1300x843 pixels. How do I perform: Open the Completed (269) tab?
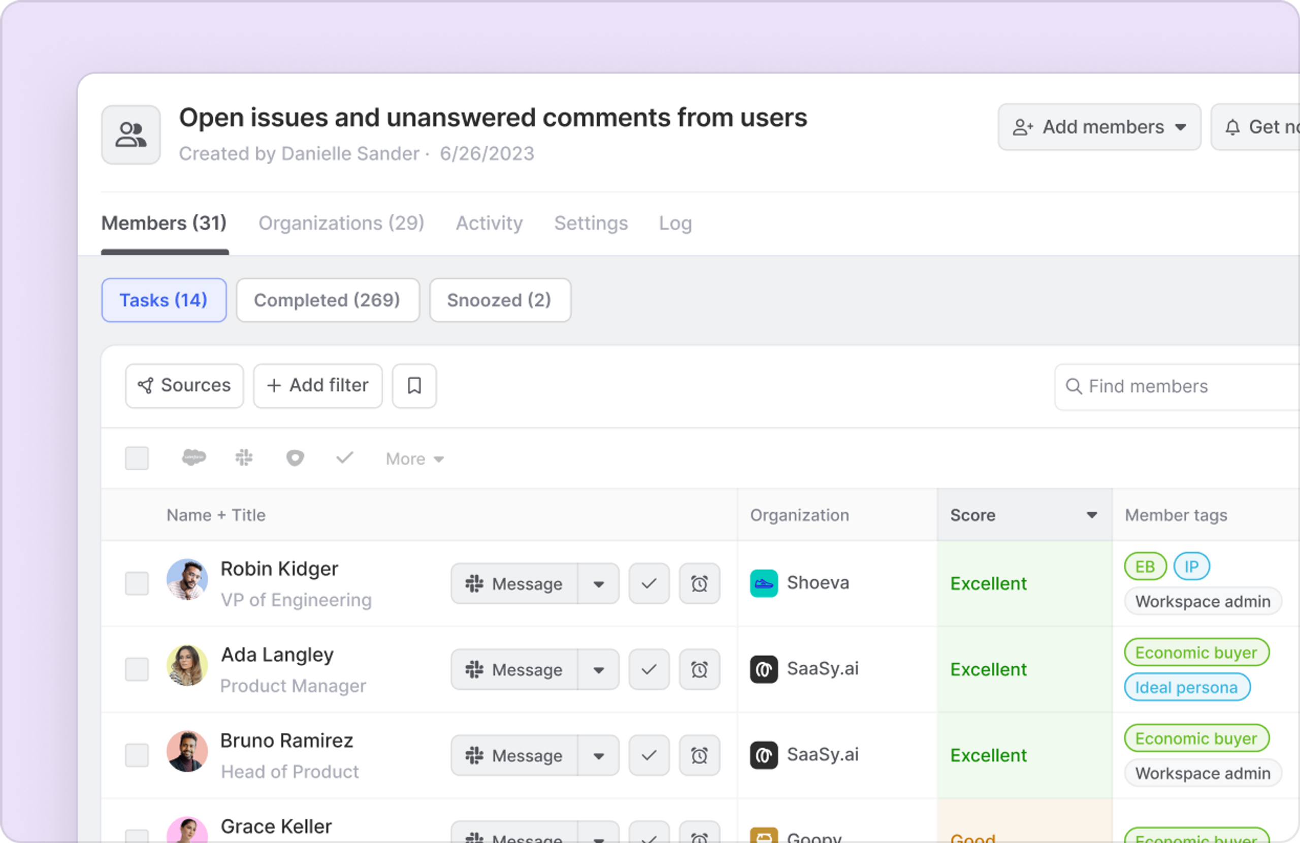[327, 300]
